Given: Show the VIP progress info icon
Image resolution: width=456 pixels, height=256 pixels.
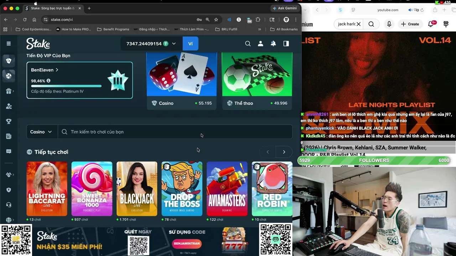Looking at the screenshot, I should coord(48,81).
